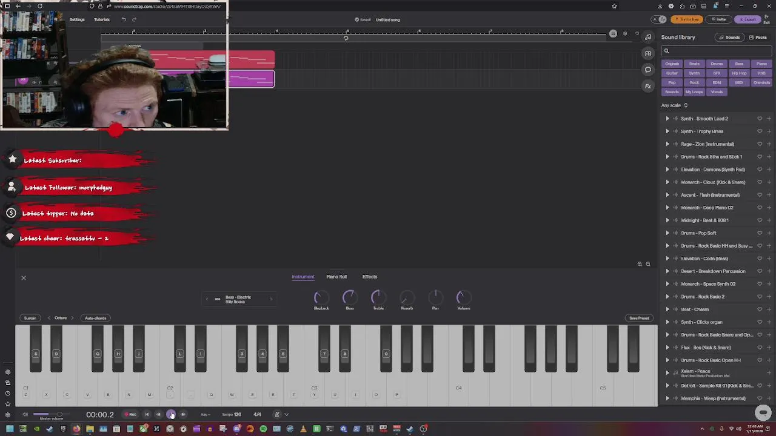The image size is (776, 436).
Task: Adjust the Treble knob
Action: (378, 297)
